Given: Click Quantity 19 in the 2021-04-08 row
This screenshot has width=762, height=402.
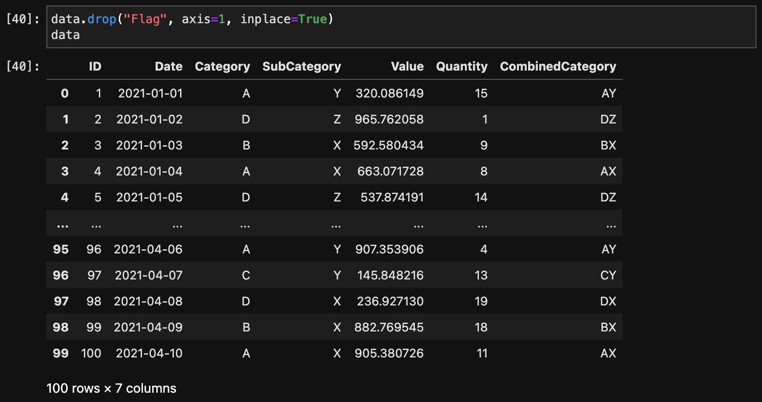Looking at the screenshot, I should click(481, 301).
